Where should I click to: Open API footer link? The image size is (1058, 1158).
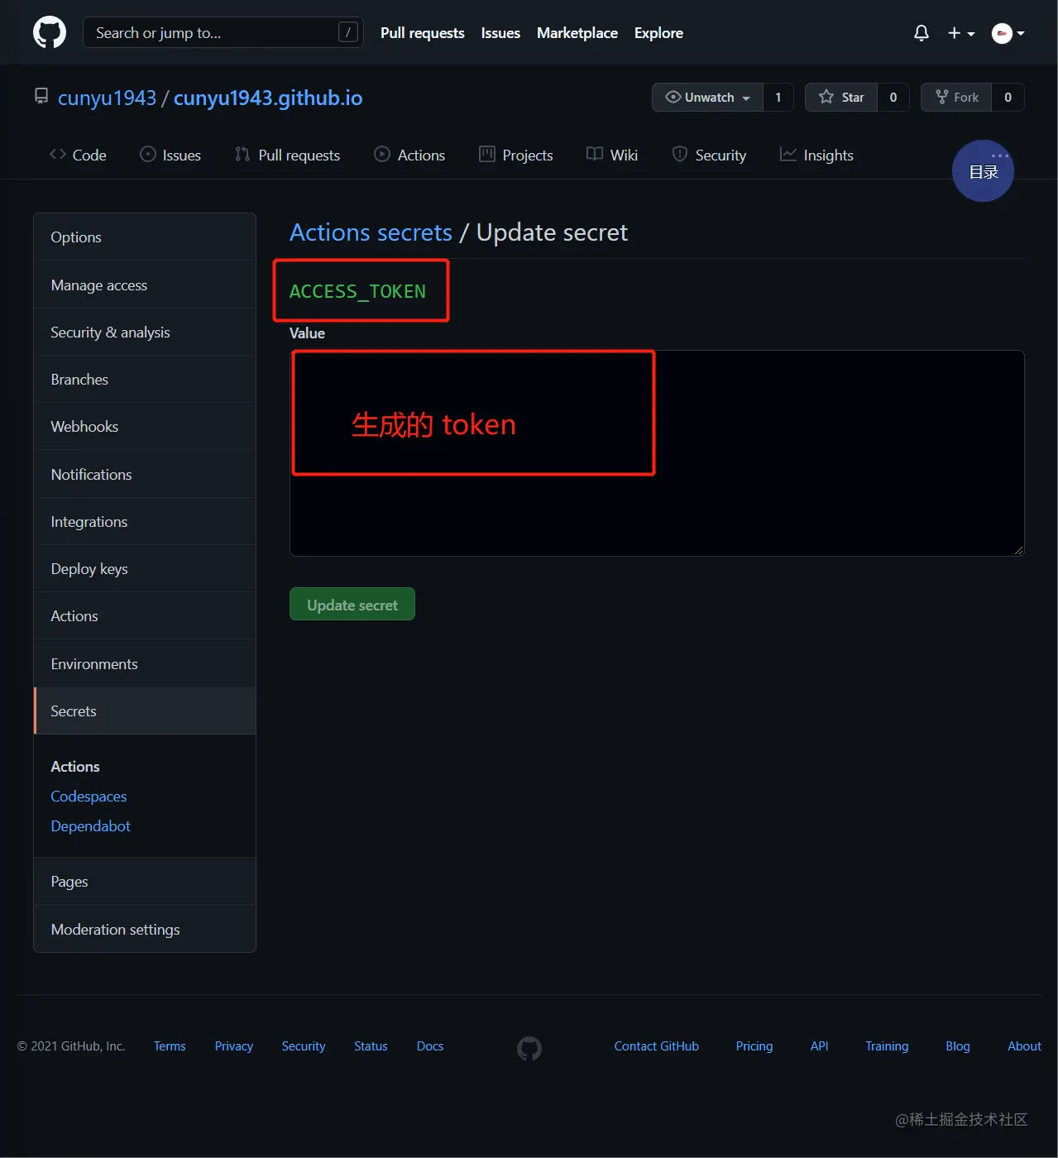click(820, 1046)
